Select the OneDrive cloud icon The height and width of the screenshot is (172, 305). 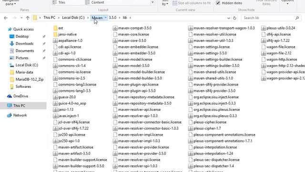tap(10, 96)
